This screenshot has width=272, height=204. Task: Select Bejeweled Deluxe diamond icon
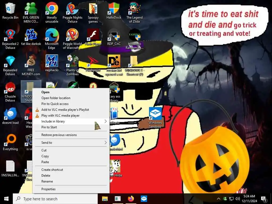pyautogui.click(x=10, y=65)
